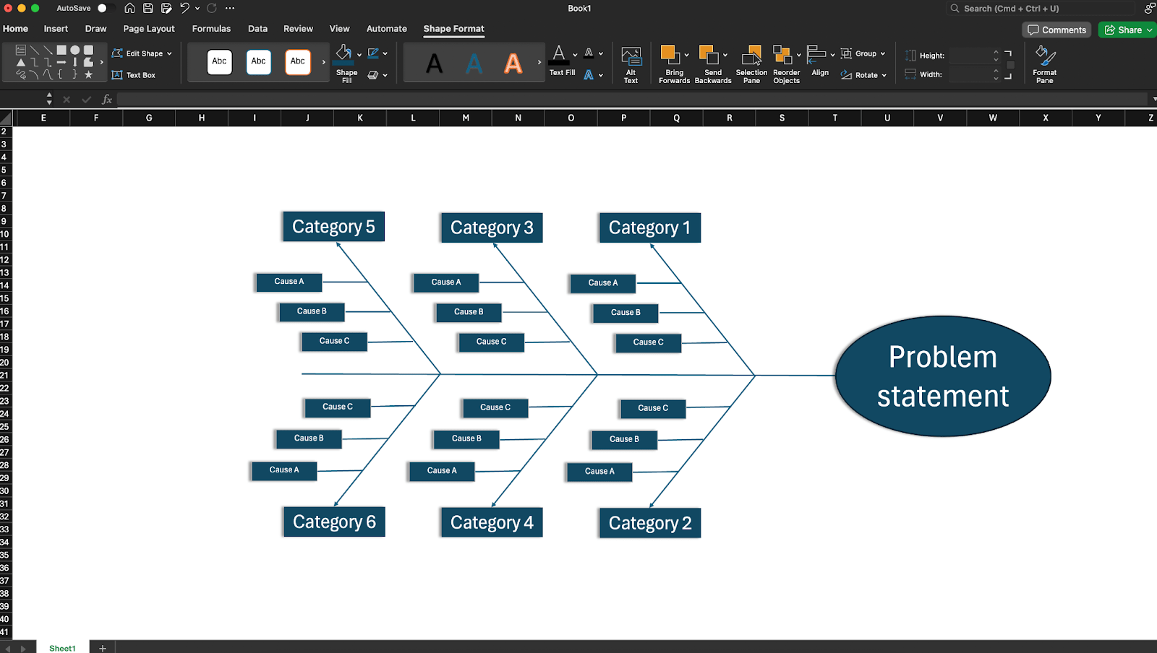Open the Format Pane
This screenshot has height=653, width=1157.
pos(1043,63)
